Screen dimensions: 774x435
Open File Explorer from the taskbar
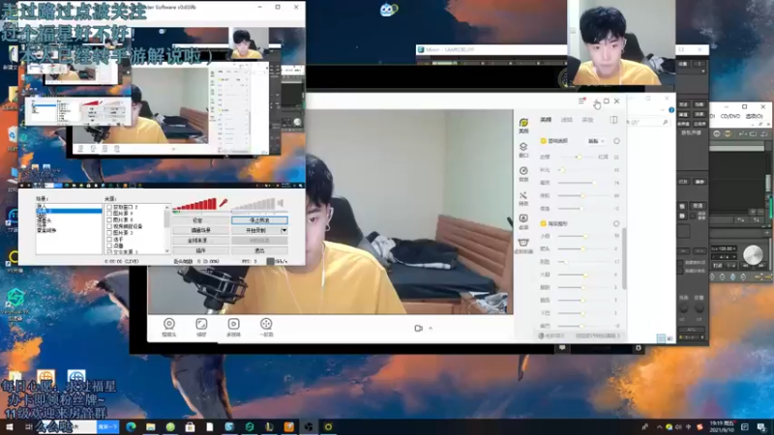pos(151,426)
